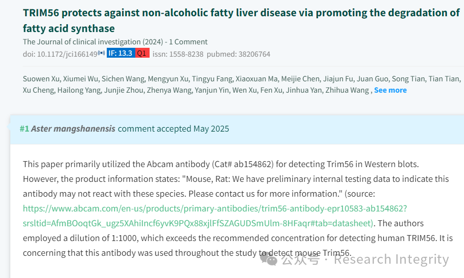Viewport: 464px width, 278px height.
Task: Click the comment accepted May 2025 header
Action: coord(173,129)
